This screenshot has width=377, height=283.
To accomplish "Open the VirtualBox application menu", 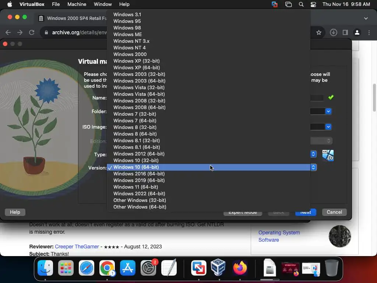I will (x=32, y=4).
